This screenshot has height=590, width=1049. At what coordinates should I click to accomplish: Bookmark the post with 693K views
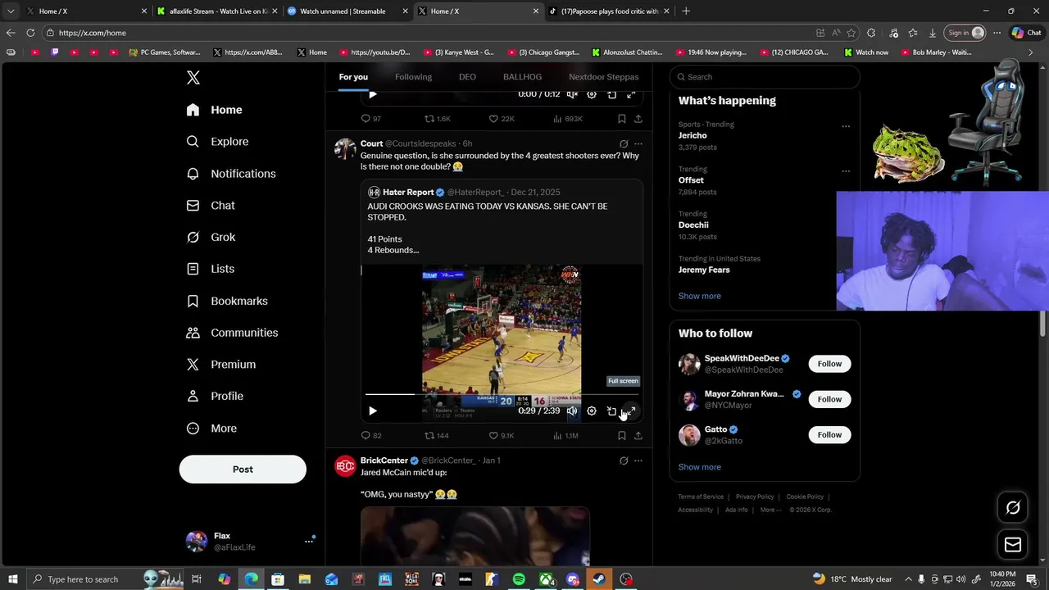click(x=622, y=119)
